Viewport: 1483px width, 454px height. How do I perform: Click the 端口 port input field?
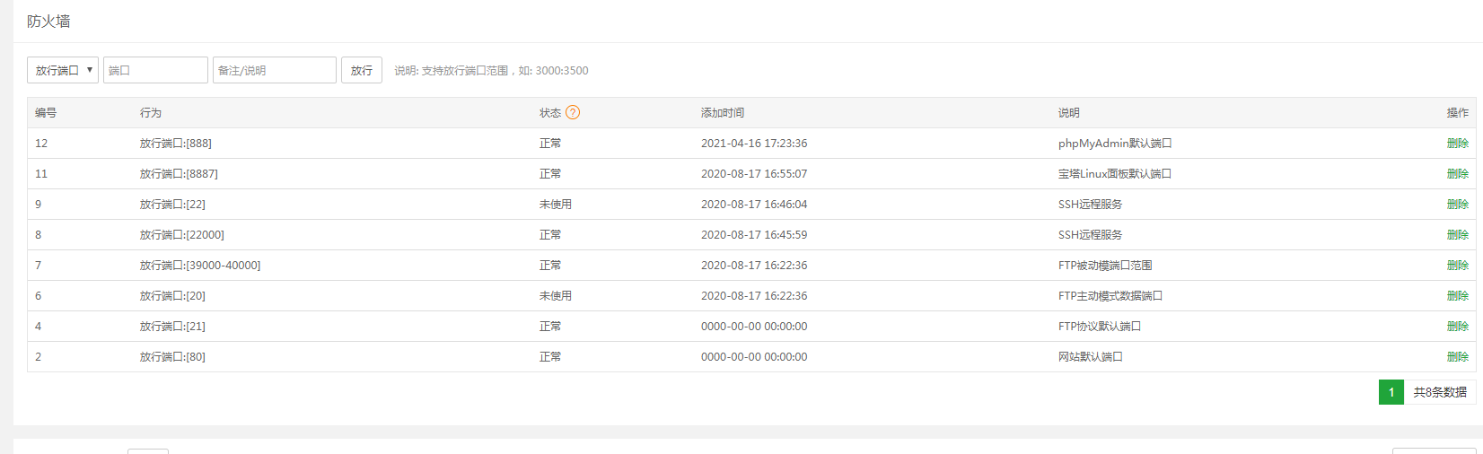(155, 70)
